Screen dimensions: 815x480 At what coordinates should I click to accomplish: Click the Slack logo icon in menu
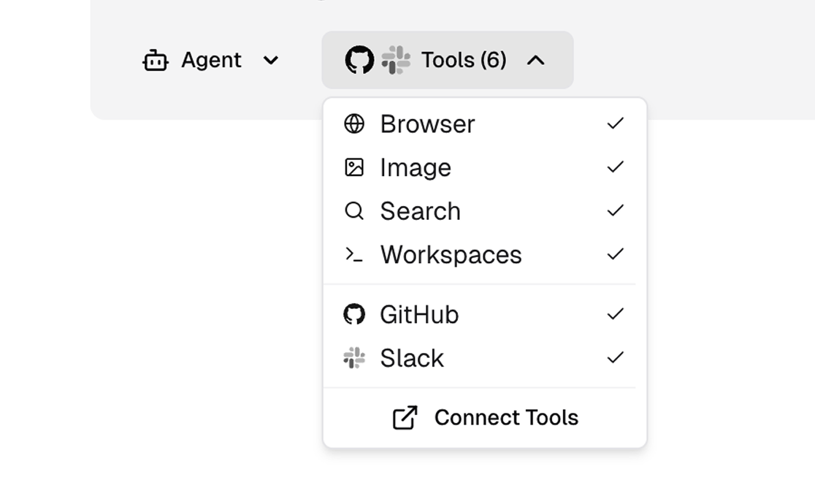pyautogui.click(x=354, y=358)
